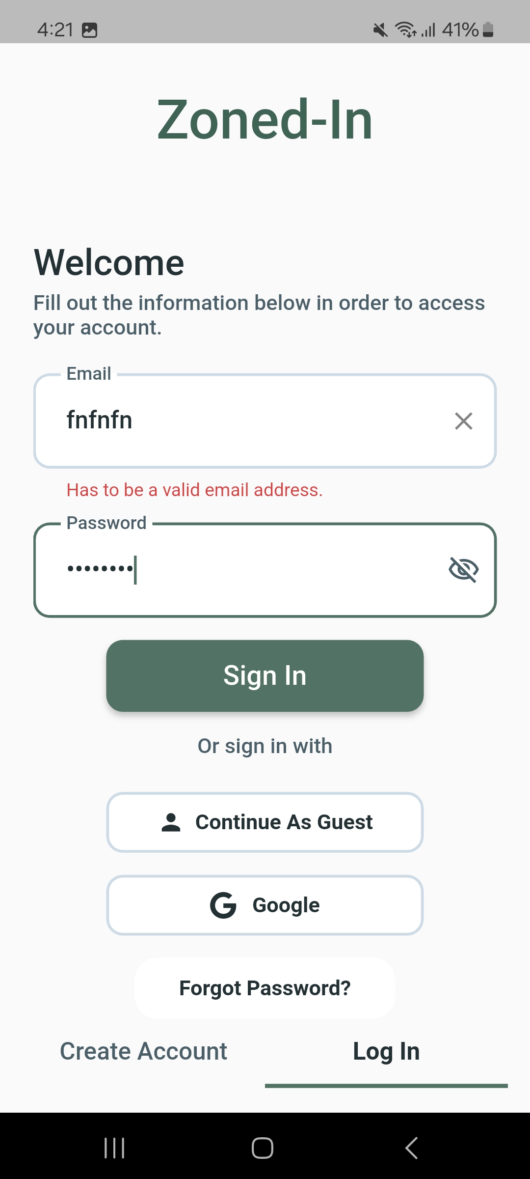530x1179 pixels.
Task: Select the Log In tab
Action: pyautogui.click(x=386, y=1052)
